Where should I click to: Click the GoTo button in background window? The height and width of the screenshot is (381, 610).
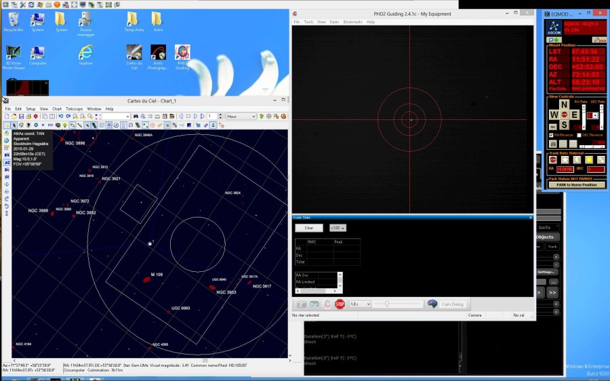tap(545, 227)
